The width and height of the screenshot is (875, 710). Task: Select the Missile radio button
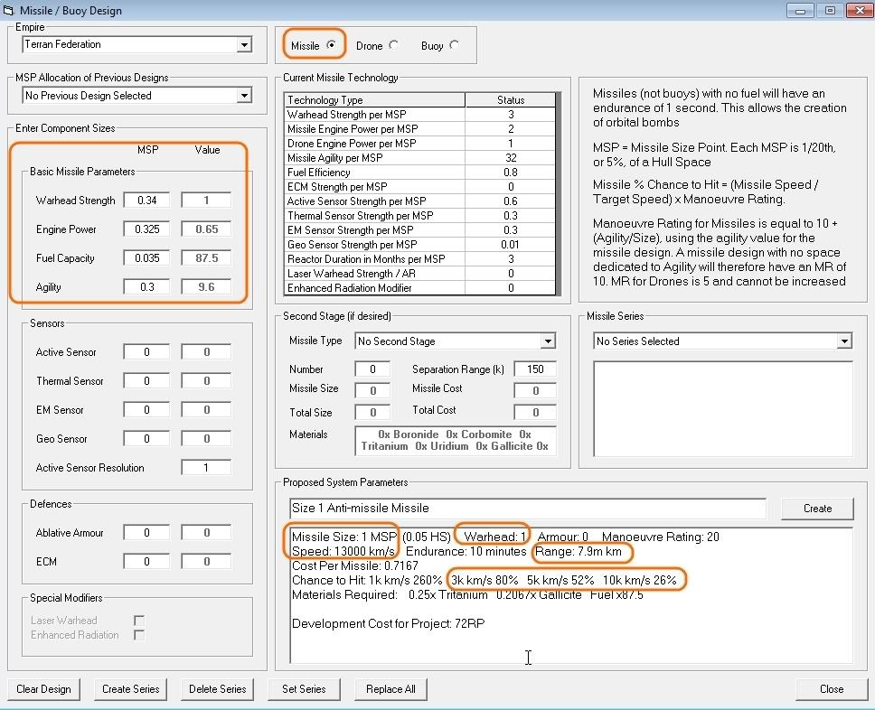[332, 45]
